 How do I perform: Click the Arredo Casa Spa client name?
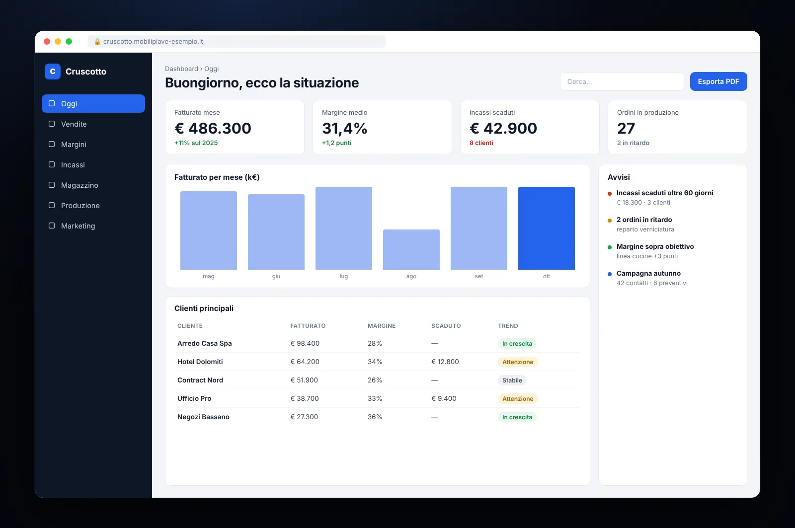click(205, 344)
